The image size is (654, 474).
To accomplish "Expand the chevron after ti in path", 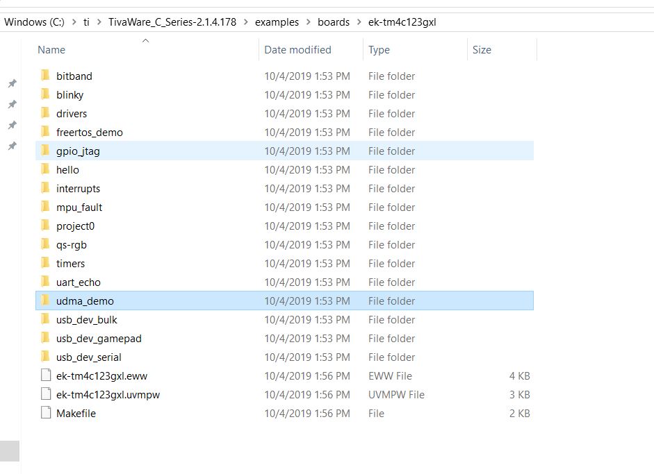I will point(99,22).
